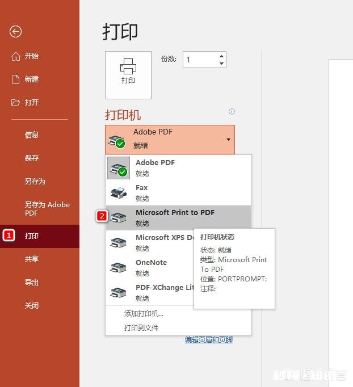Select PDF-XChange Lite printer entry
Screen dimensions: 353x387
coord(150,292)
